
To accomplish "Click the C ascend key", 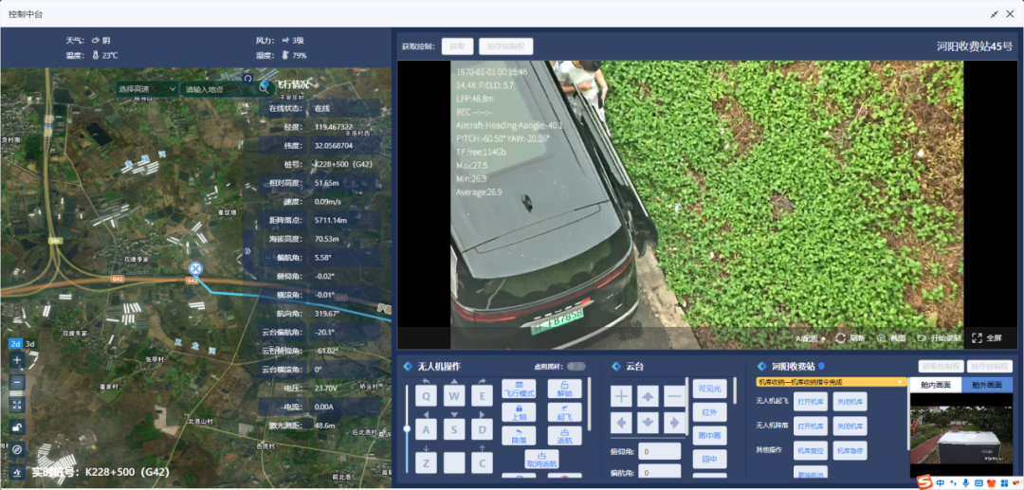I will (x=482, y=463).
